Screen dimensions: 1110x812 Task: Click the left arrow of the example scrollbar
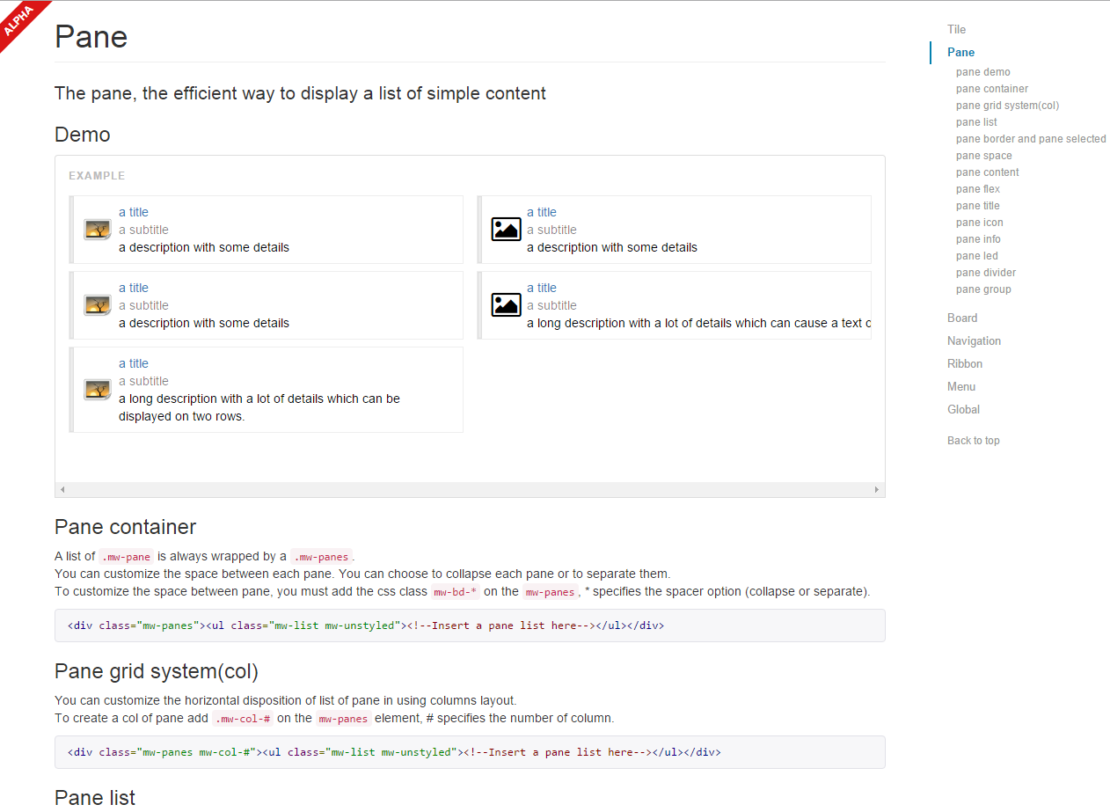[62, 489]
